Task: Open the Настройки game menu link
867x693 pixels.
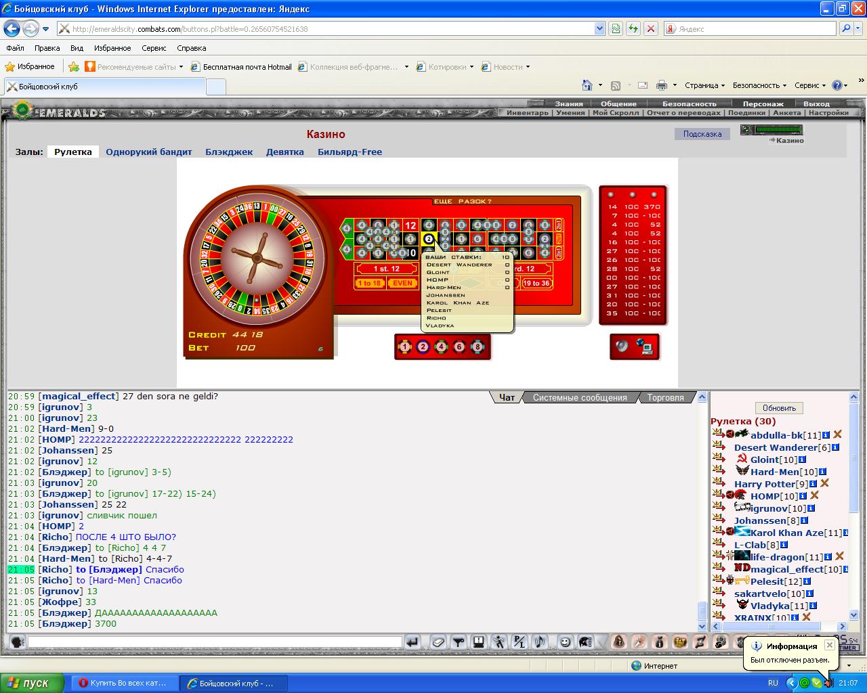Action: 828,112
